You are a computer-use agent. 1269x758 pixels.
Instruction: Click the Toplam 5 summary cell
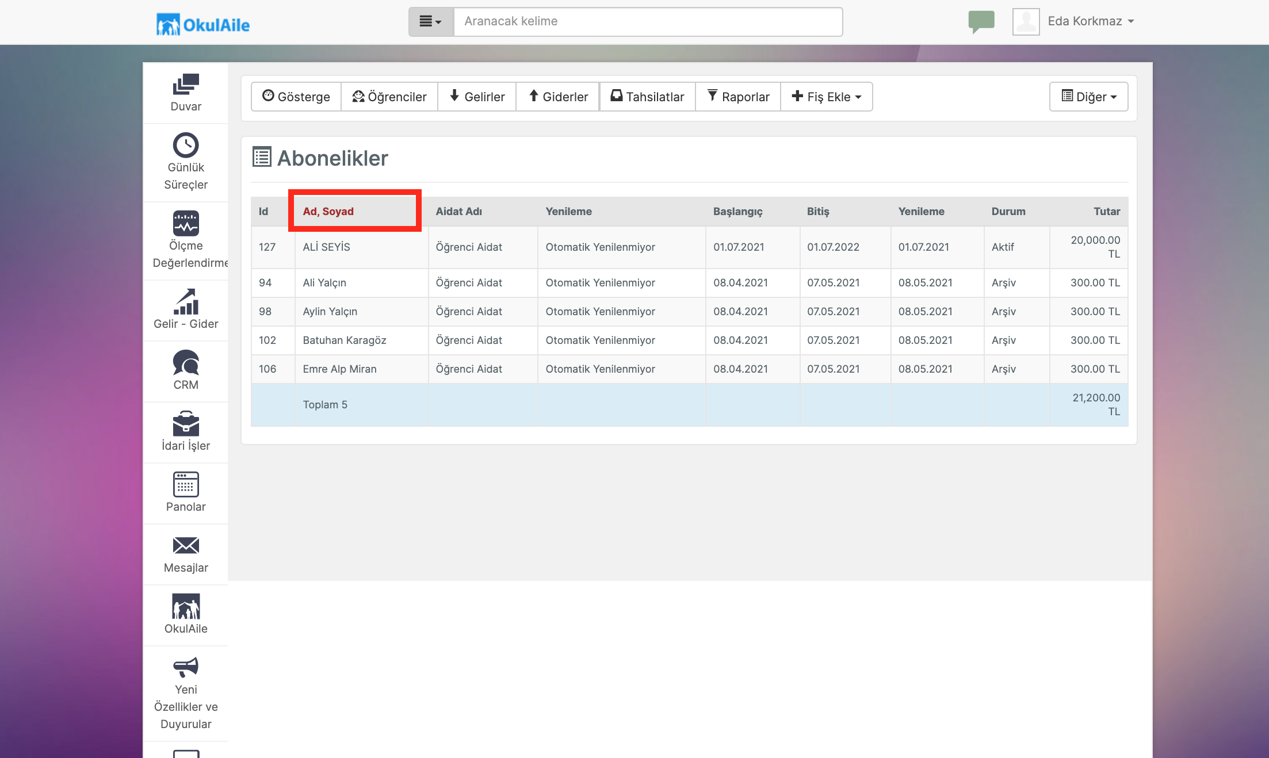tap(361, 404)
